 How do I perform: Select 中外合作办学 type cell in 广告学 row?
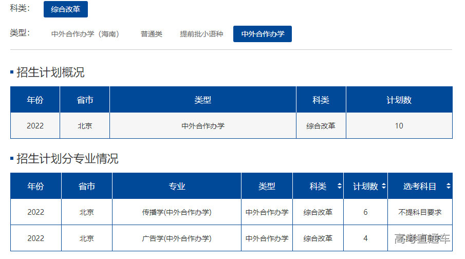(x=267, y=238)
